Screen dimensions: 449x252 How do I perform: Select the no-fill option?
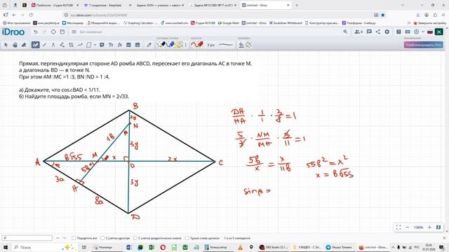click(248, 45)
